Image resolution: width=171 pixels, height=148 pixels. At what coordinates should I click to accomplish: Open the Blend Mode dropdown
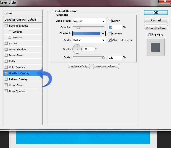click(x=89, y=21)
